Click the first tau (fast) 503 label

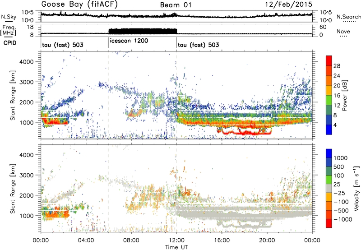(x=63, y=45)
